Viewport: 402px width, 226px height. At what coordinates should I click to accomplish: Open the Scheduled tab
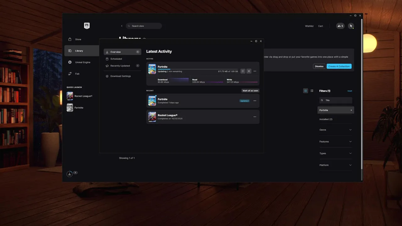click(x=122, y=59)
